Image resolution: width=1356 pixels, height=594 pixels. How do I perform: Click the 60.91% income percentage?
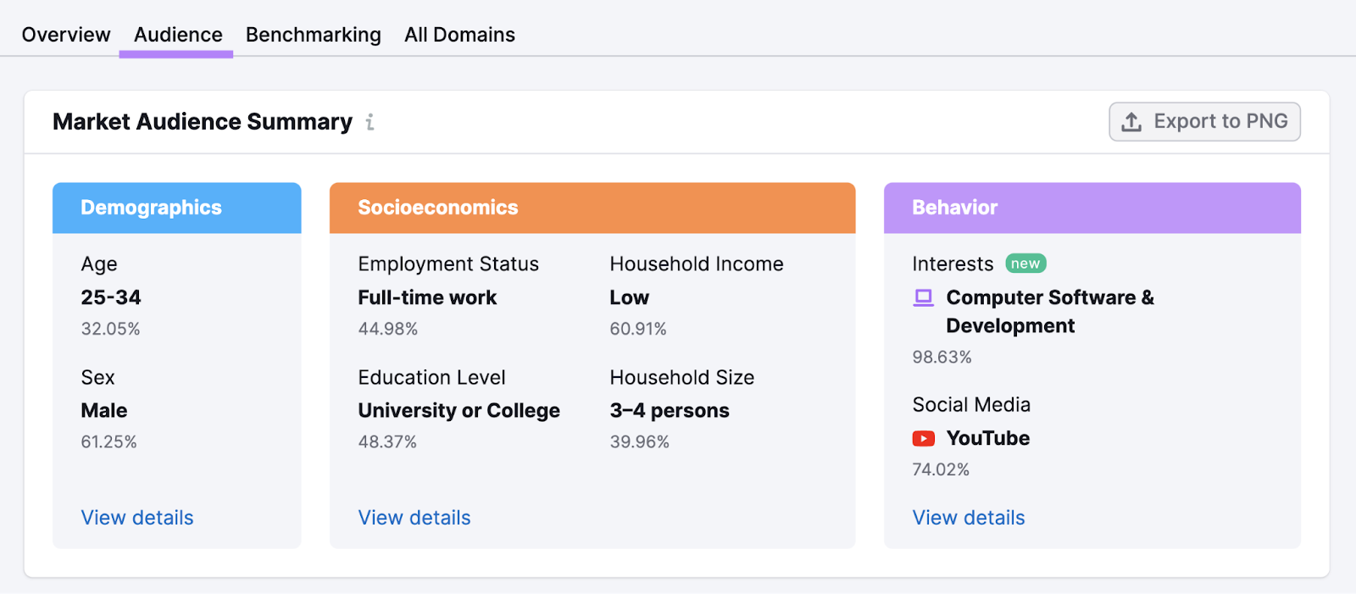[x=638, y=329]
